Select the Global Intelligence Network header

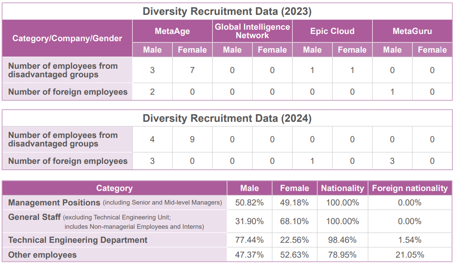coord(252,31)
